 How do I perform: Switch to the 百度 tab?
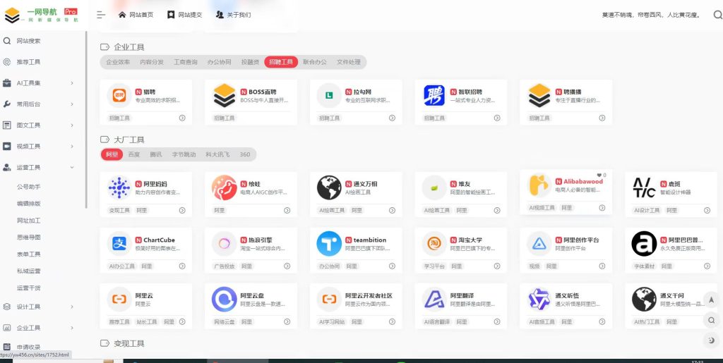click(133, 154)
